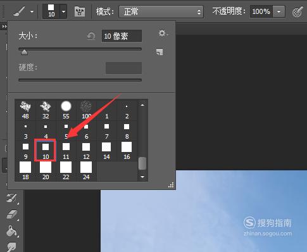
Task: Select the Eraser tool
Action: coord(12,215)
